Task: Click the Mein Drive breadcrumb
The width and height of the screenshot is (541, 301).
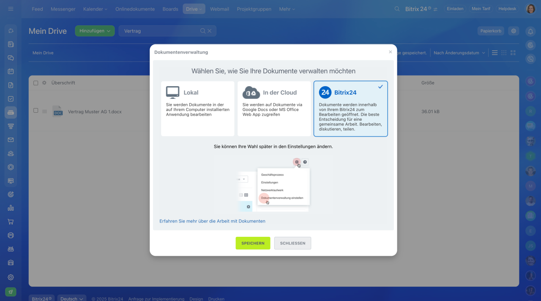Action: [43, 53]
